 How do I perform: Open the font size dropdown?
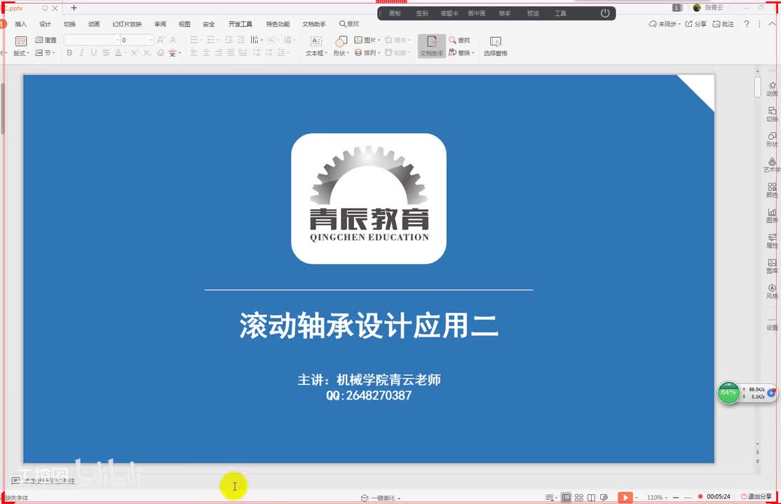pos(151,40)
